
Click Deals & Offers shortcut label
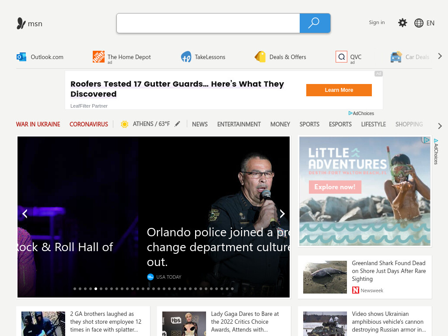pos(288,57)
